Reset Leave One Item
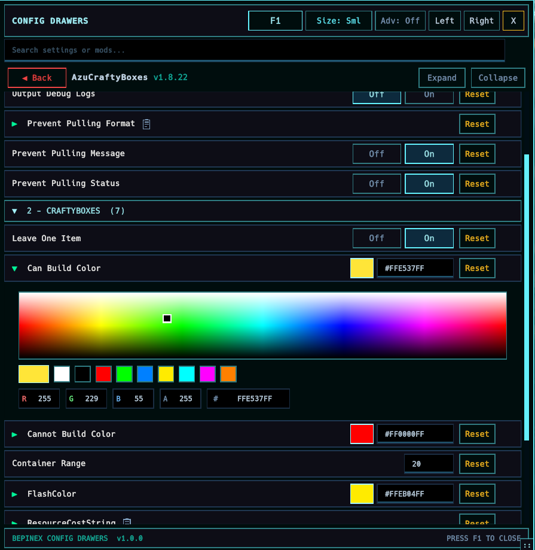The height and width of the screenshot is (550, 535). tap(477, 238)
